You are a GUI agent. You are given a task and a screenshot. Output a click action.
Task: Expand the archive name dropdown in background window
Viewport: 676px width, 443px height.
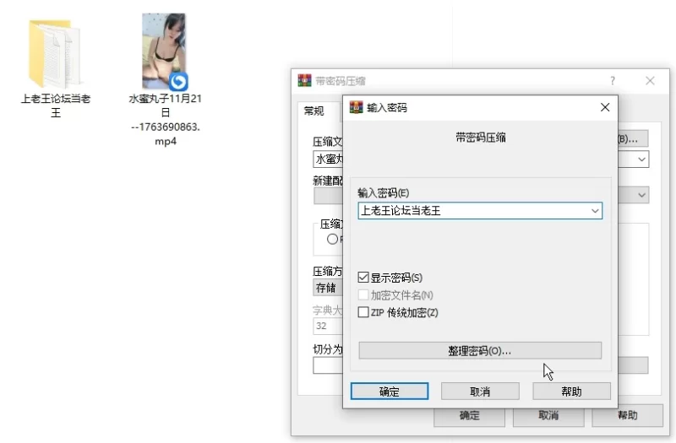click(641, 159)
